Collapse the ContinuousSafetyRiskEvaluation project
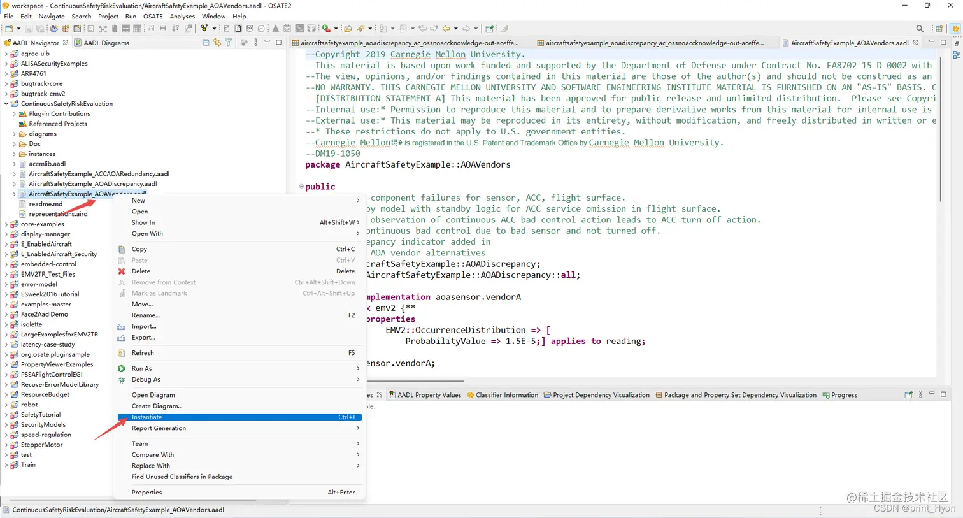The width and height of the screenshot is (963, 518). (6, 104)
